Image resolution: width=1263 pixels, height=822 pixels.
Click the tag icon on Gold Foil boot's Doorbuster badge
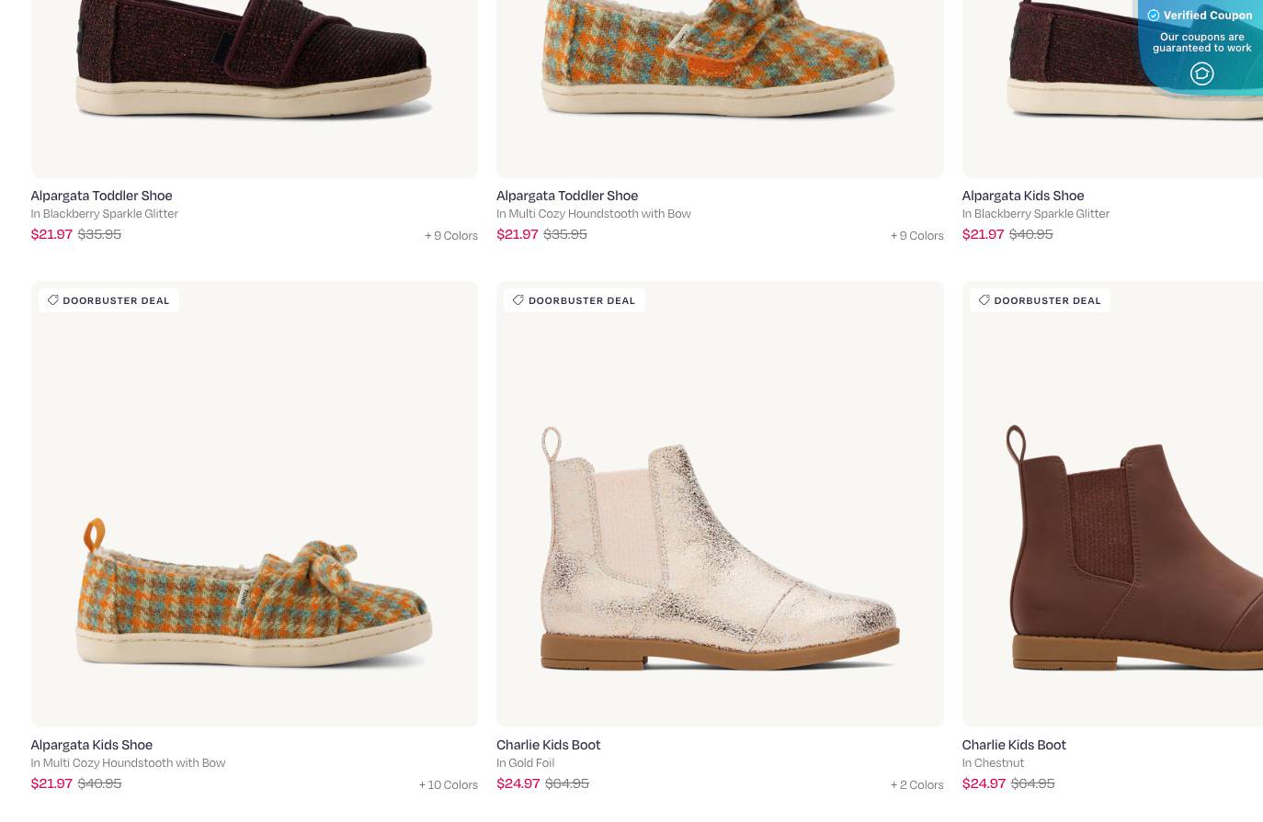pyautogui.click(x=518, y=300)
